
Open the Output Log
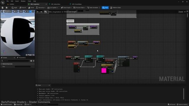click(x=18, y=105)
